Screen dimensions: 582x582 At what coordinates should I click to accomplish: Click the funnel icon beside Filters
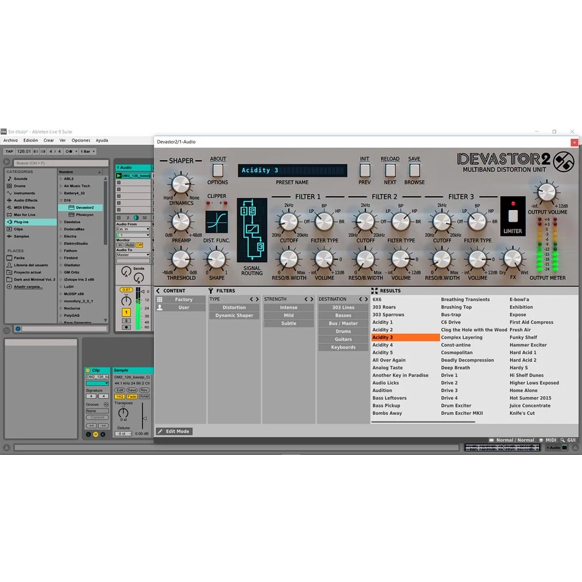(211, 290)
